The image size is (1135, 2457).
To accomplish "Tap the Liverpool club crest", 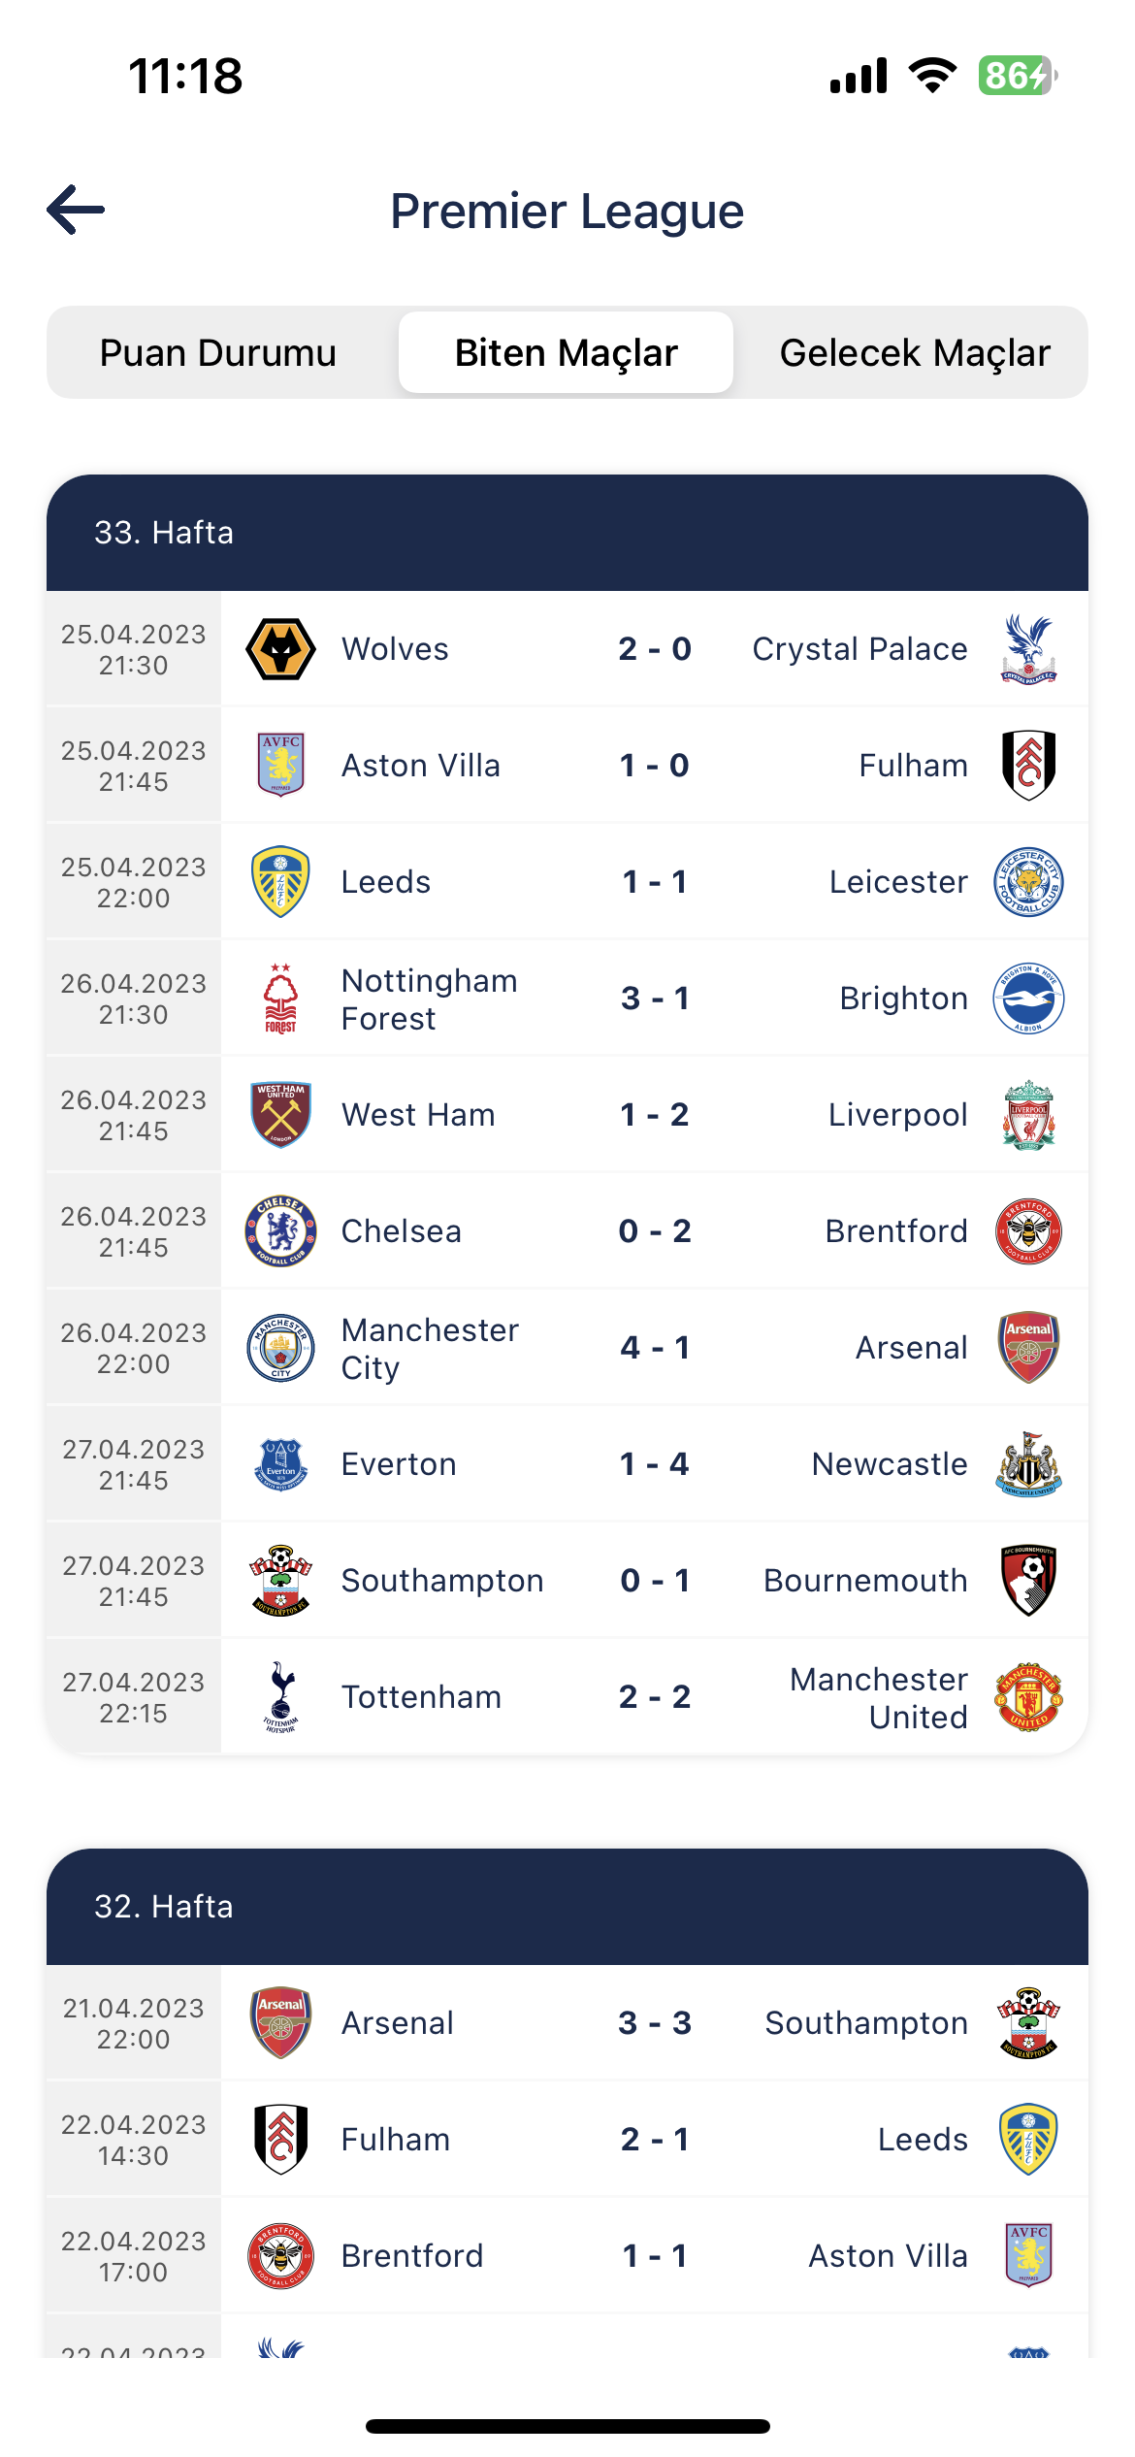I will (x=1028, y=1114).
